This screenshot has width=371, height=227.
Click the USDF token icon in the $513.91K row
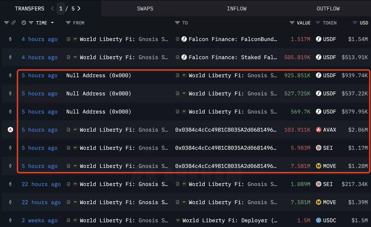click(318, 57)
